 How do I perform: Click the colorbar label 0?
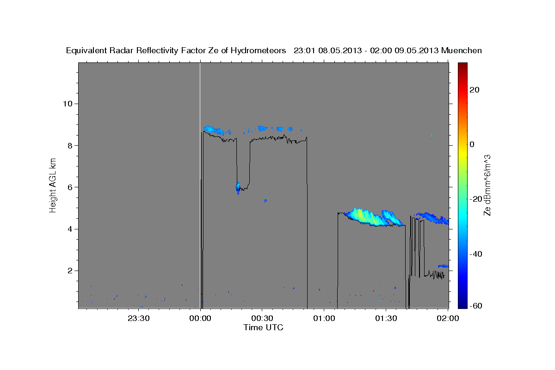tap(472, 144)
